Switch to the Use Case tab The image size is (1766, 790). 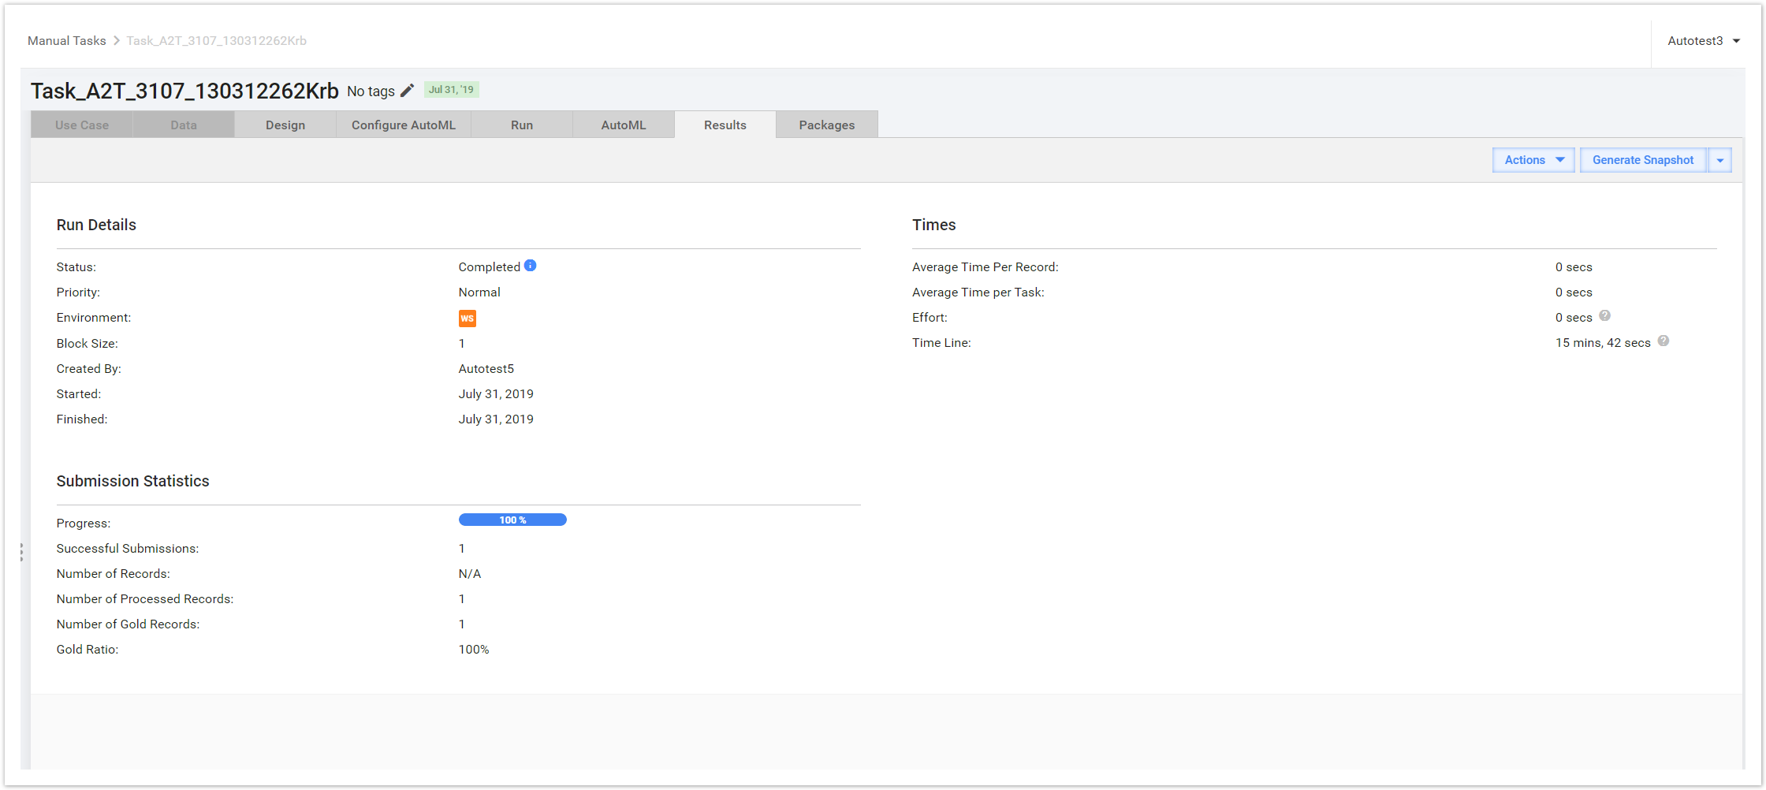82,125
